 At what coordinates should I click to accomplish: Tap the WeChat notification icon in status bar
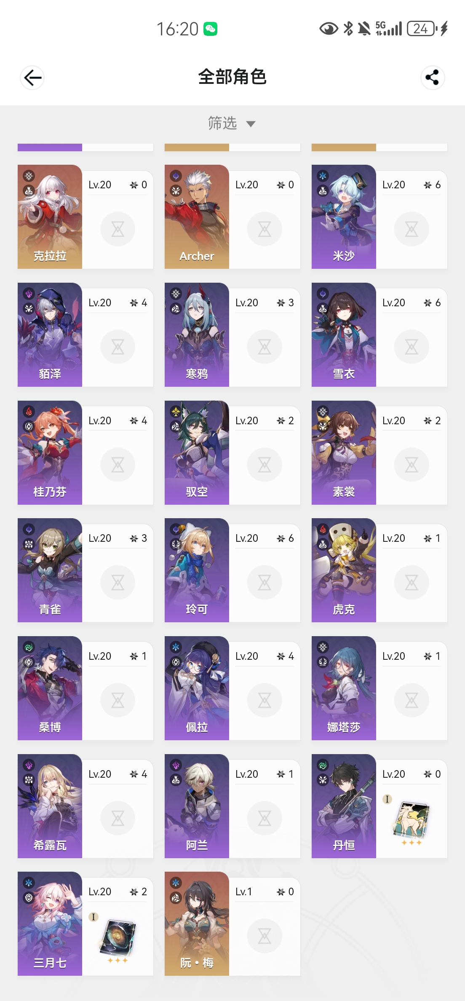[x=211, y=29]
